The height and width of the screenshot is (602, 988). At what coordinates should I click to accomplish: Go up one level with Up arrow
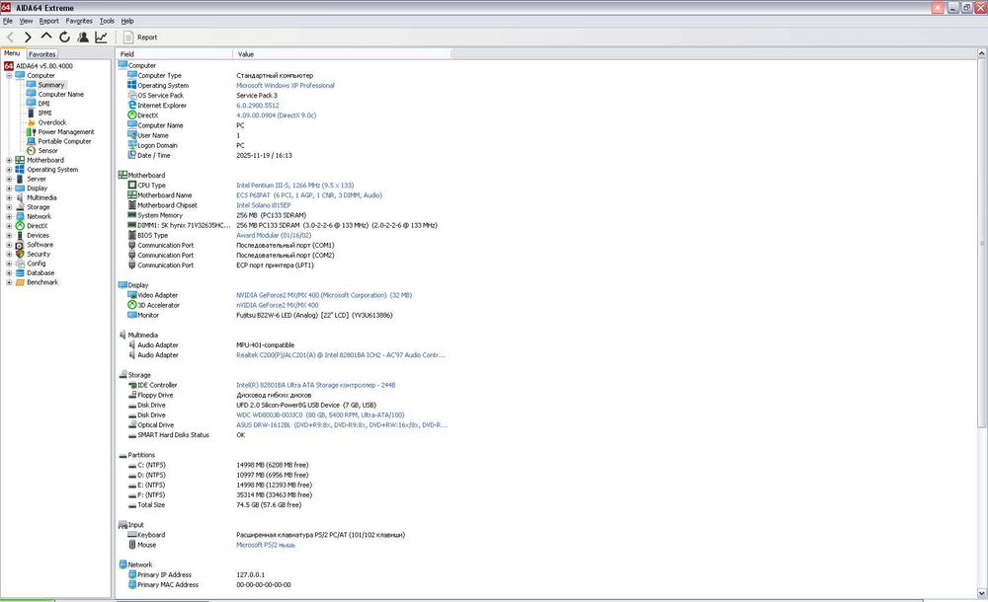tap(46, 38)
